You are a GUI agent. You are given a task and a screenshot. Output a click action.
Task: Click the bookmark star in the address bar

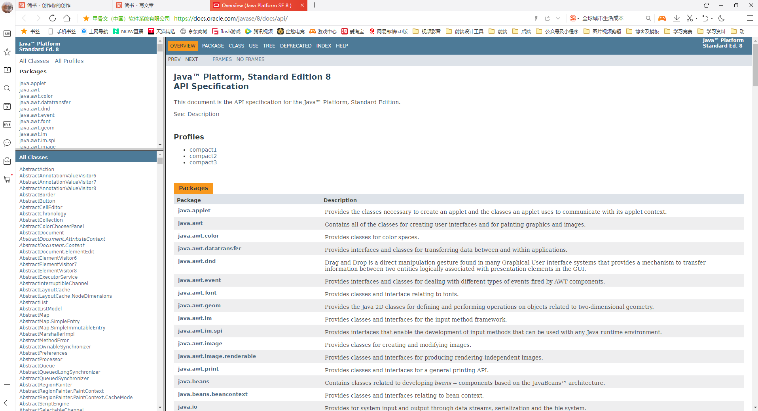[86, 18]
